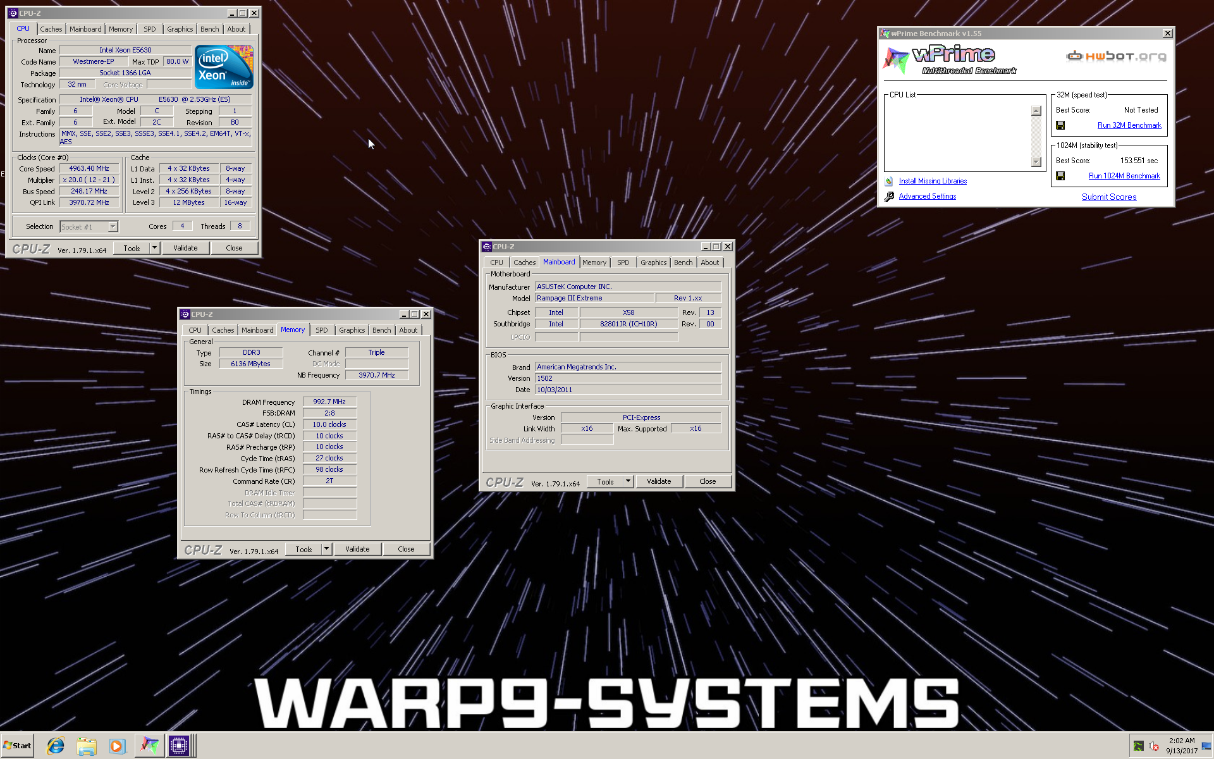The image size is (1214, 759).
Task: Click DRAM Frequency value 992.7 MHz
Action: tap(329, 402)
